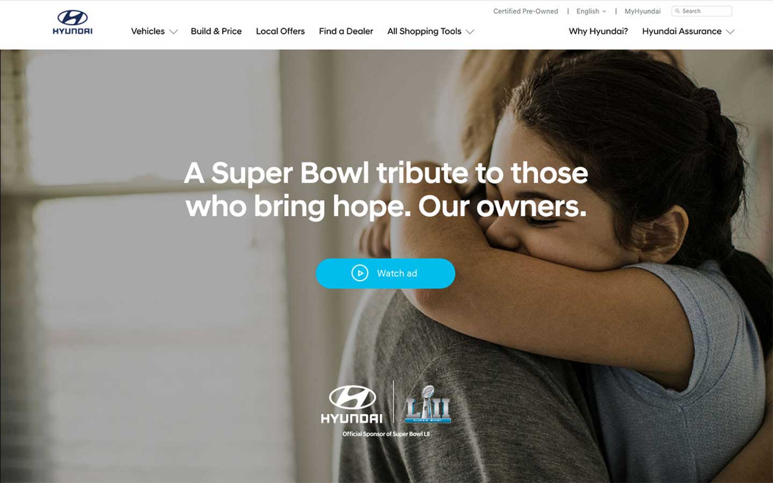Open the MyHyundai link
The image size is (773, 483).
(643, 11)
